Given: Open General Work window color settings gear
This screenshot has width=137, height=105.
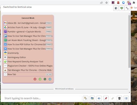Looking at the screenshot, I should tap(45, 79).
